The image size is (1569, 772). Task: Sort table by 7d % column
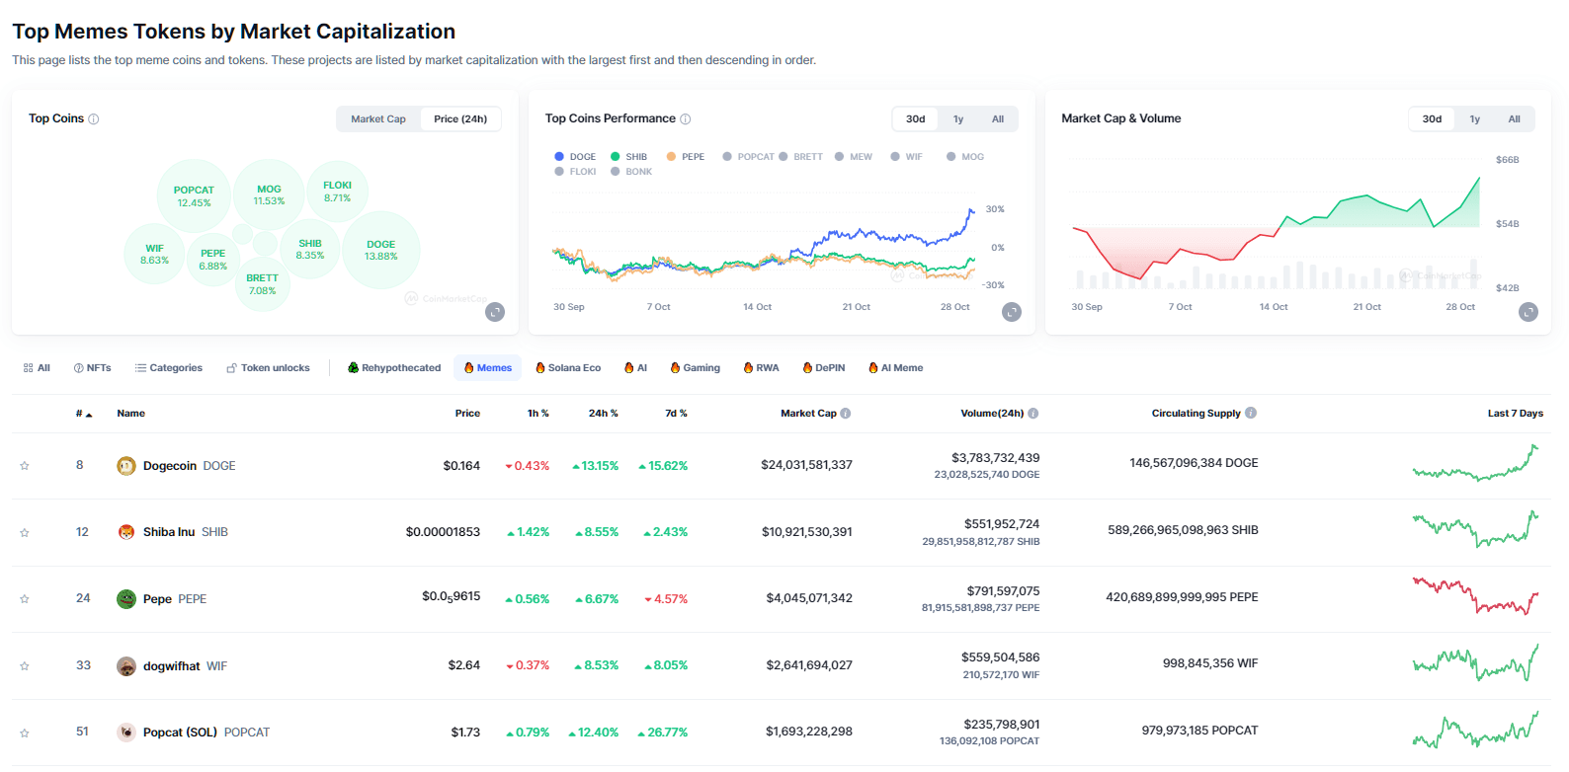click(x=676, y=414)
